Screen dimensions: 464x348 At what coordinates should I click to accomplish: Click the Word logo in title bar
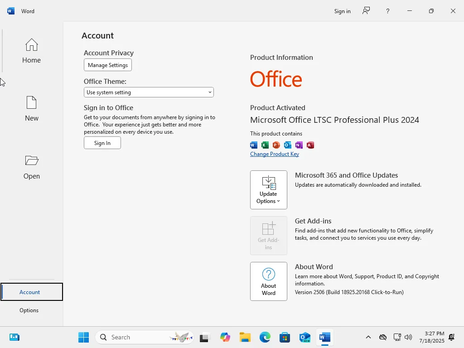click(x=11, y=11)
